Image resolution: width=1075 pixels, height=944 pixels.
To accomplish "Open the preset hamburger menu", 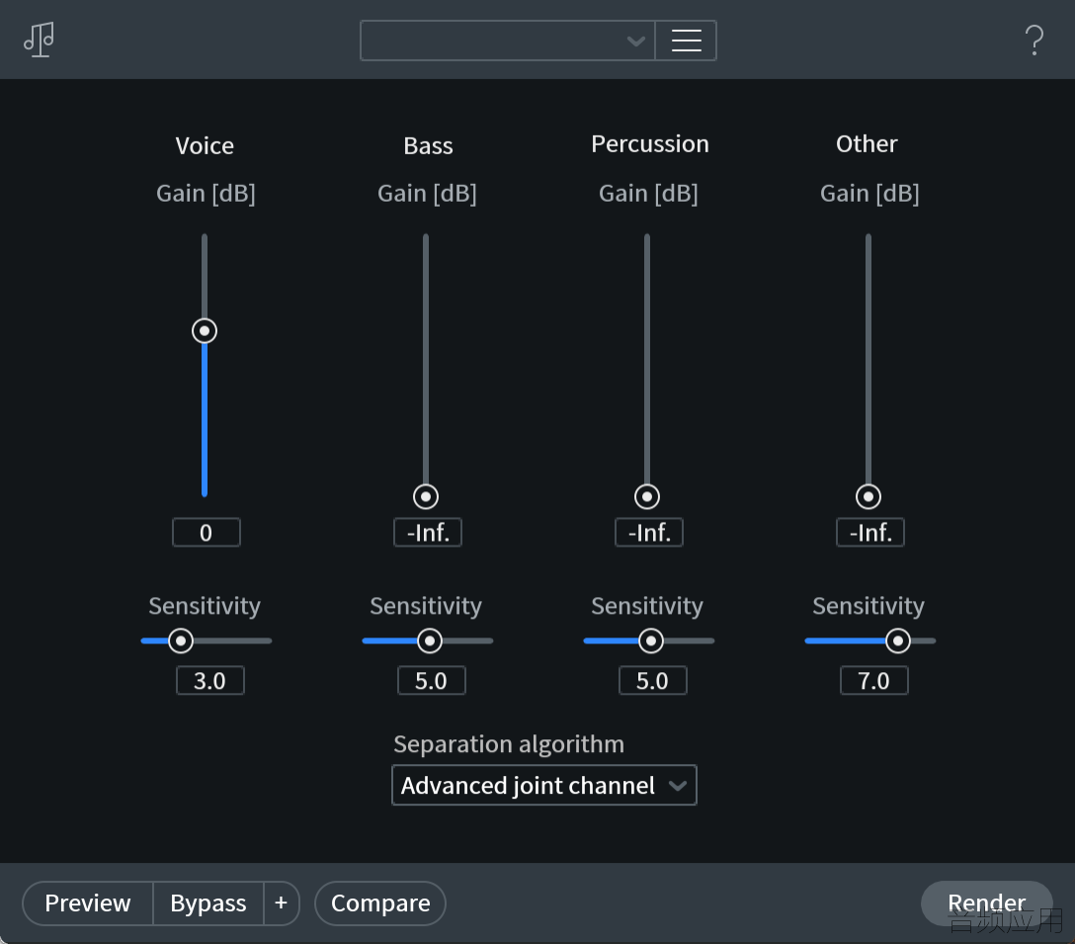I will [x=686, y=41].
